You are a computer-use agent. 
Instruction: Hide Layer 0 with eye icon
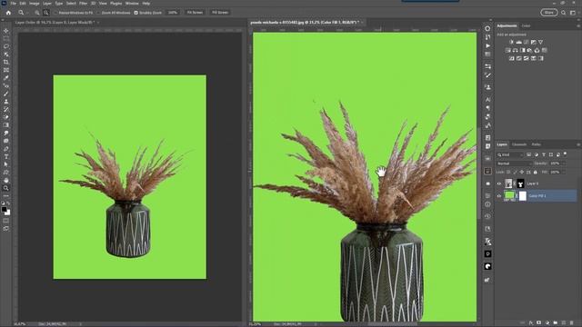point(499,183)
